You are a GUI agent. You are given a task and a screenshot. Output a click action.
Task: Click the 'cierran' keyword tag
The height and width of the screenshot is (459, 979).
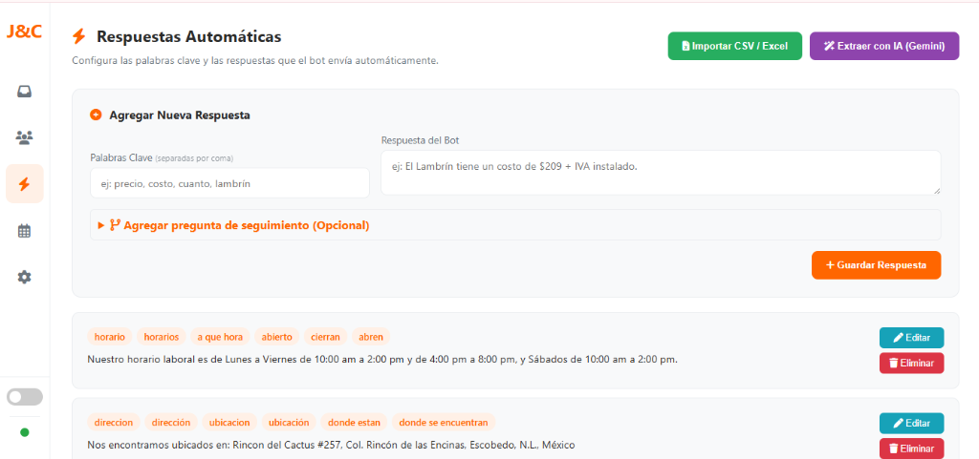pos(325,337)
